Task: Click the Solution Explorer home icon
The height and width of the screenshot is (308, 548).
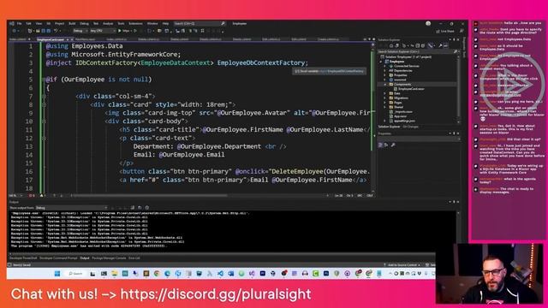Action: pos(391,45)
